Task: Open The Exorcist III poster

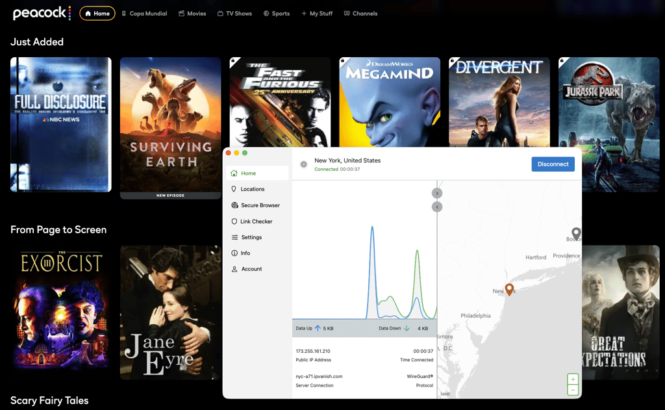Action: [61, 313]
